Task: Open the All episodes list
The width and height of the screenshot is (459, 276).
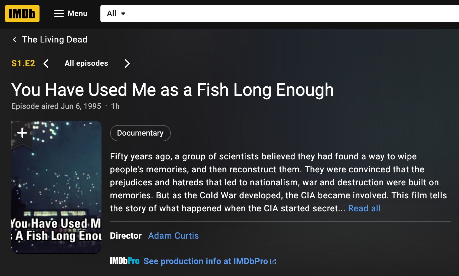Action: point(86,63)
